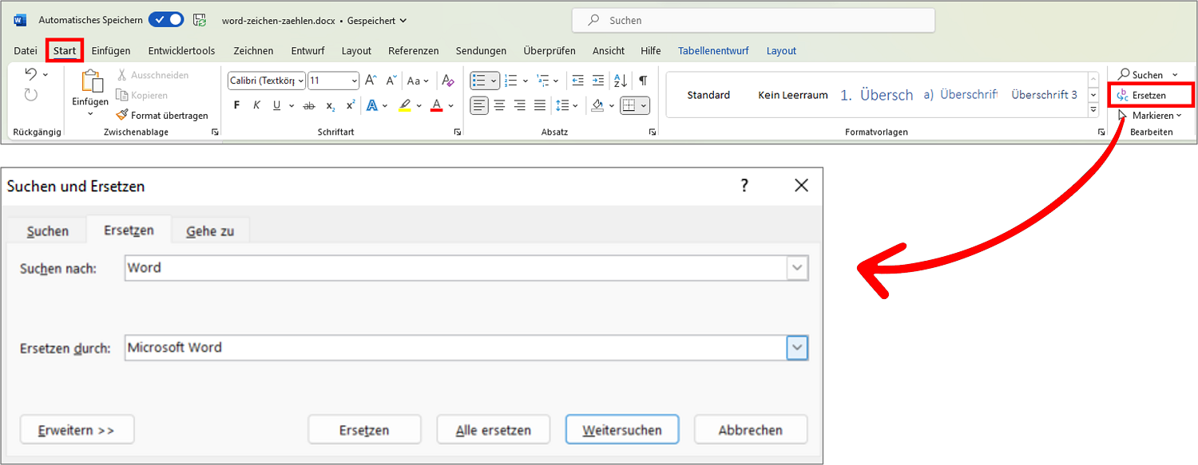Switch to the Einfügen ribbon tab
Viewport: 1198px width, 465px height.
pos(111,50)
